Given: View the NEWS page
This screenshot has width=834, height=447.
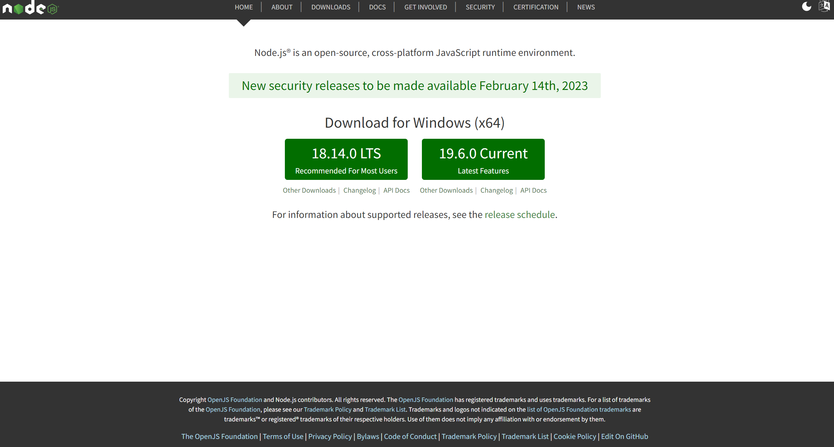Looking at the screenshot, I should pos(586,7).
